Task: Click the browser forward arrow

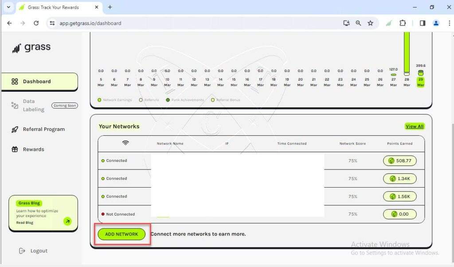Action: click(23, 23)
